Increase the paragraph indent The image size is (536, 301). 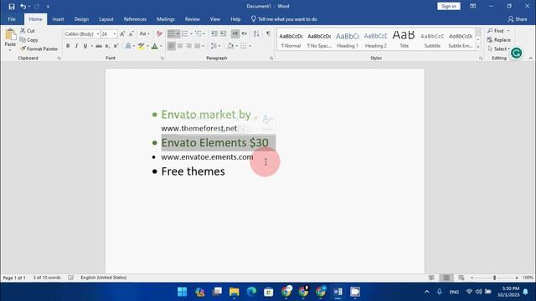pyautogui.click(x=223, y=33)
